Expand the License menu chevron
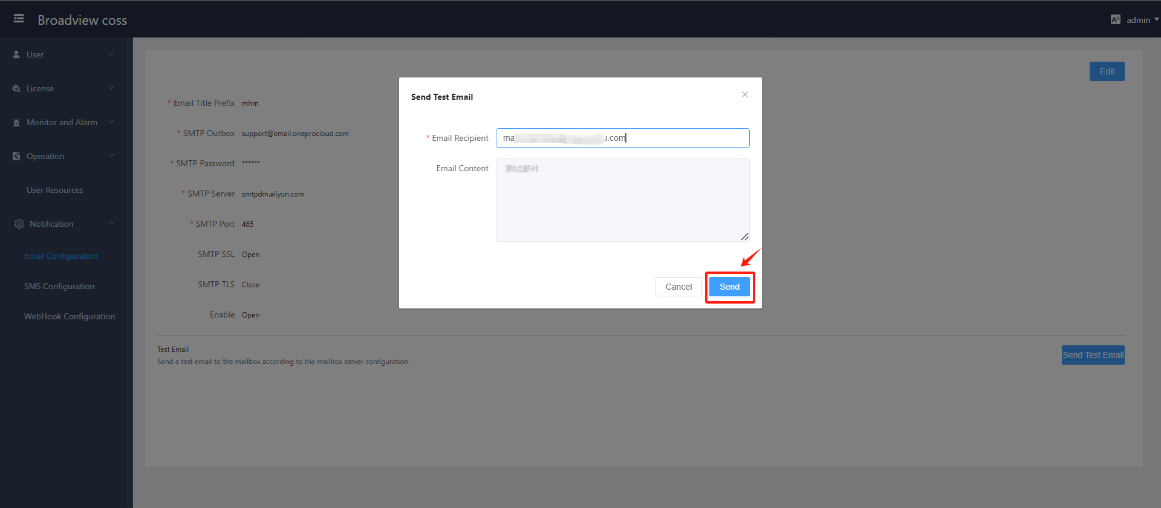 (111, 88)
